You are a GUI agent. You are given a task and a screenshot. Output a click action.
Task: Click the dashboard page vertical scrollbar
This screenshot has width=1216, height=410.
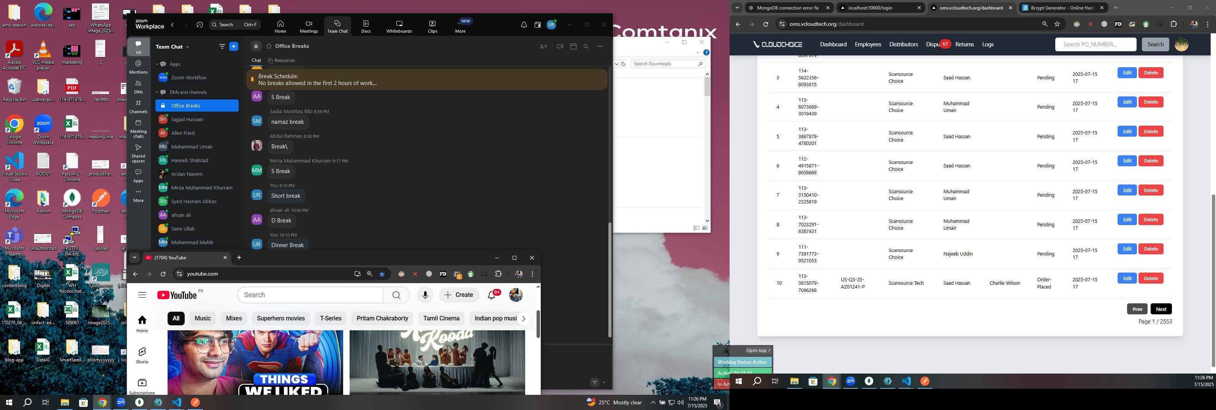tap(1213, 280)
